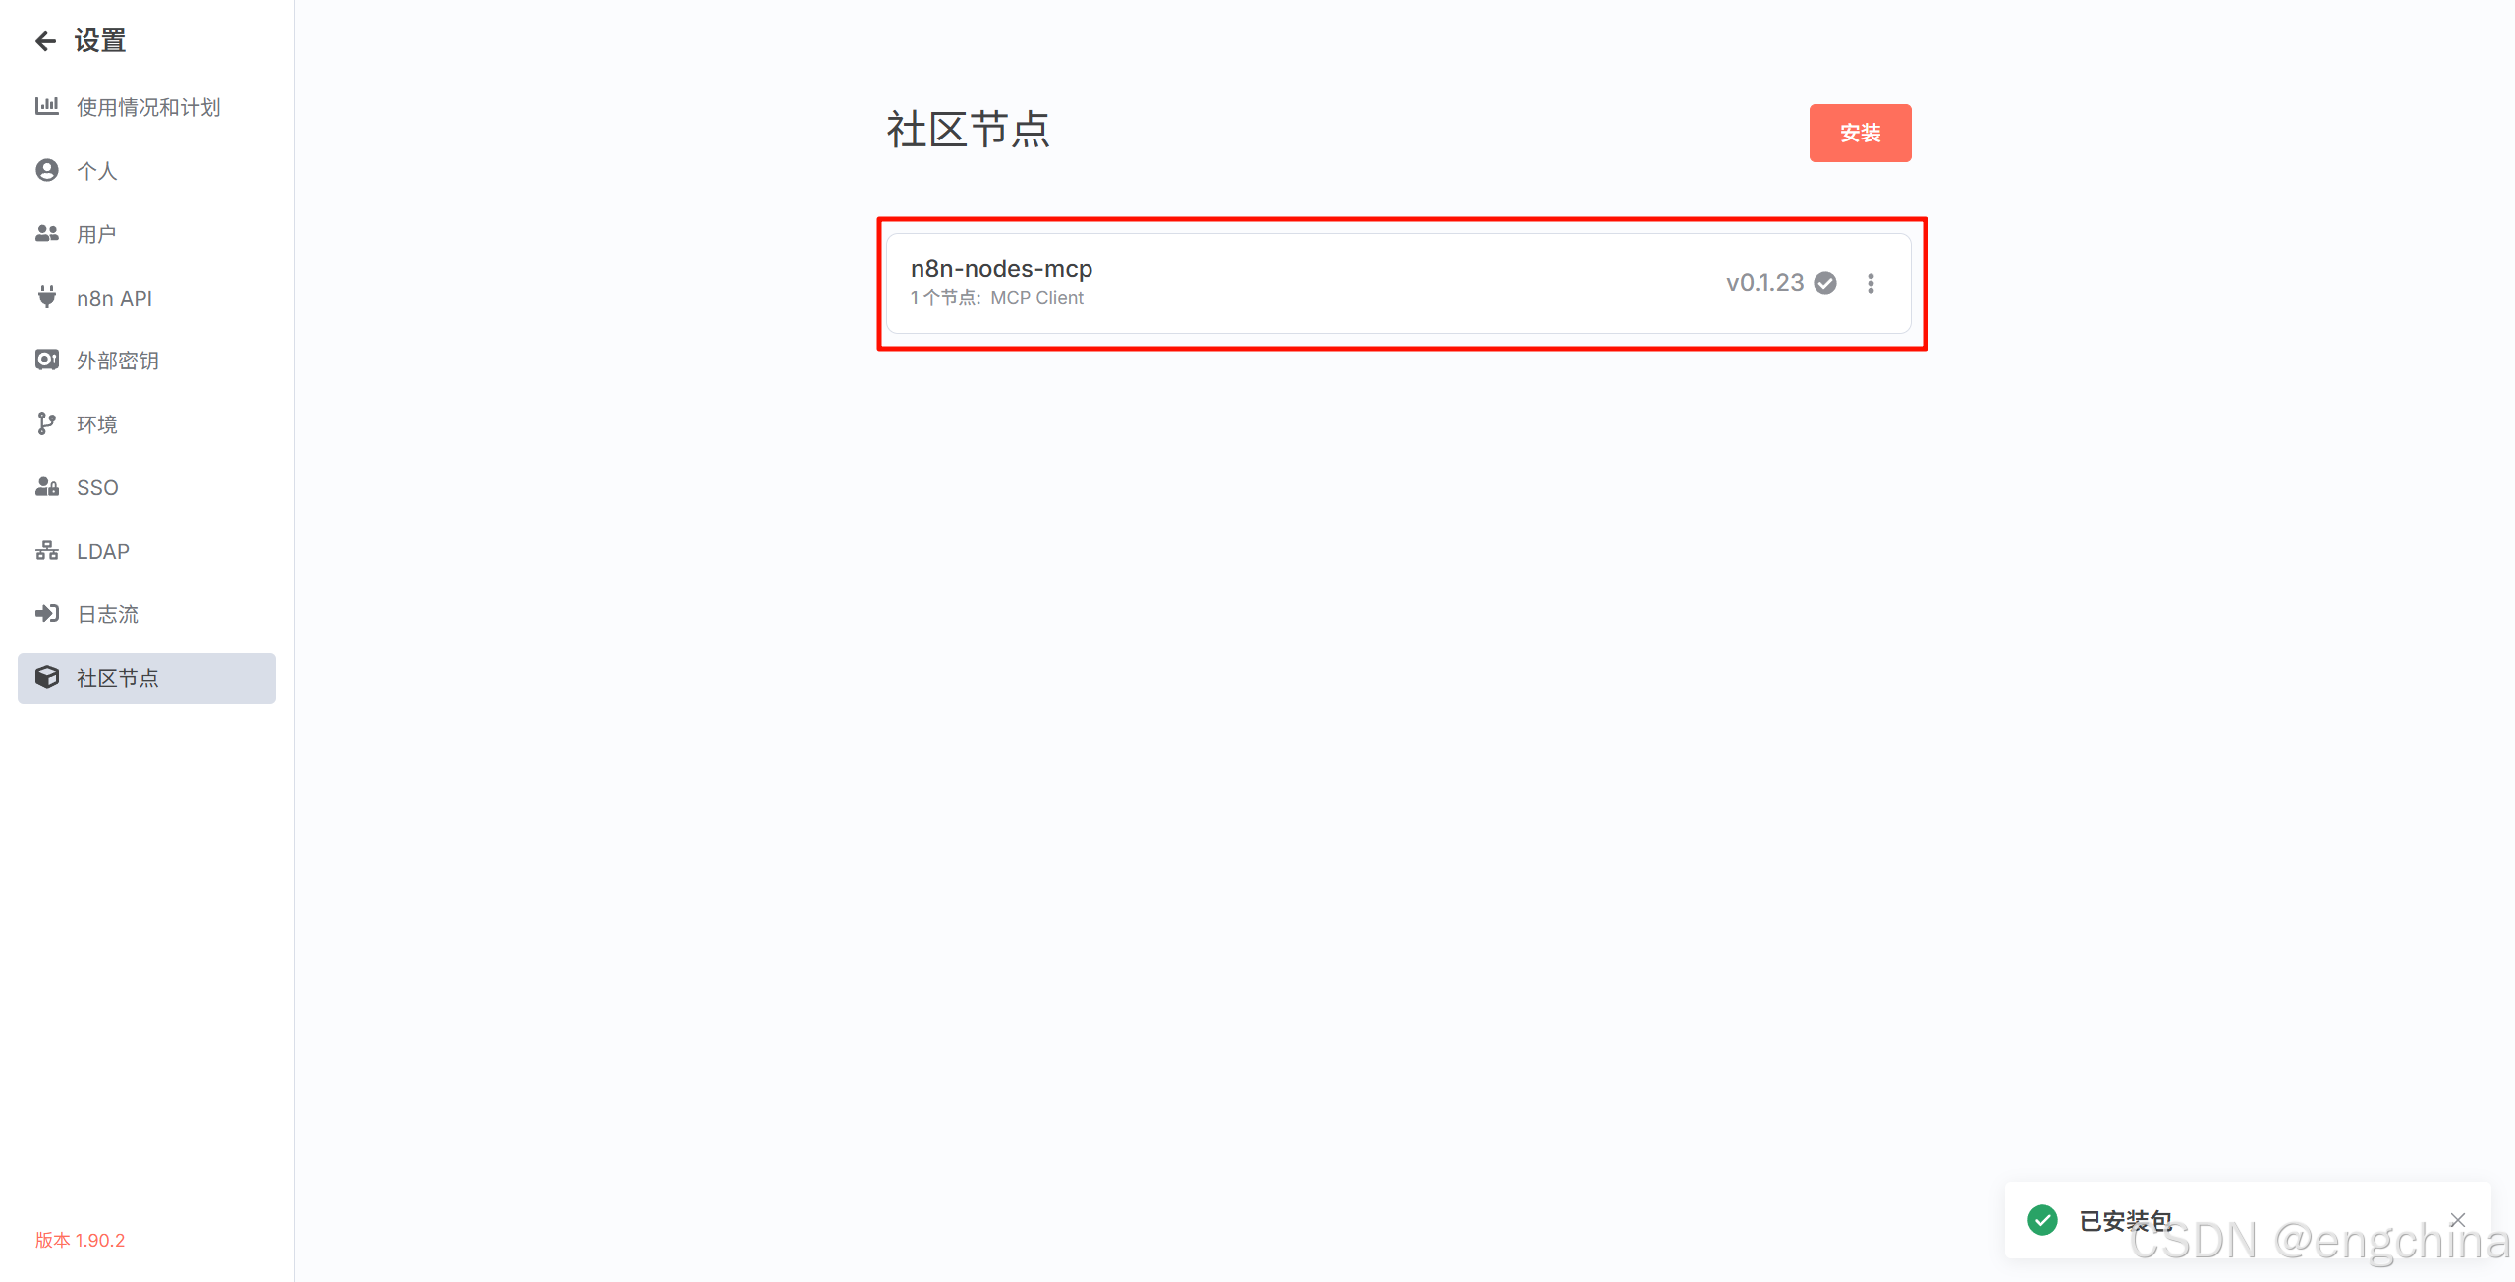Screen dimensions: 2515x1282
Task: Open the 环境 branch icon
Action: click(46, 423)
